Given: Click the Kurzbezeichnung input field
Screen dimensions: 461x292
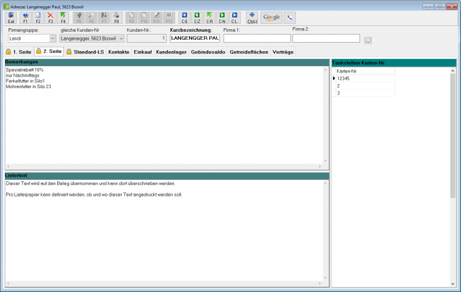Looking at the screenshot, I should (x=195, y=38).
